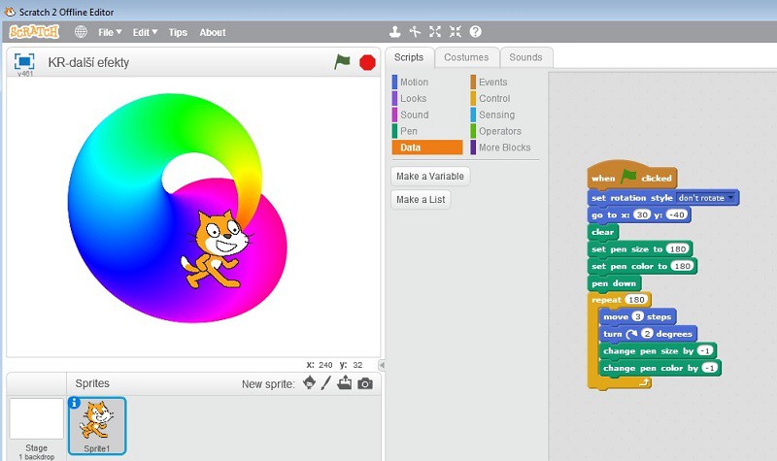
Task: Open the File menu
Action: point(110,32)
